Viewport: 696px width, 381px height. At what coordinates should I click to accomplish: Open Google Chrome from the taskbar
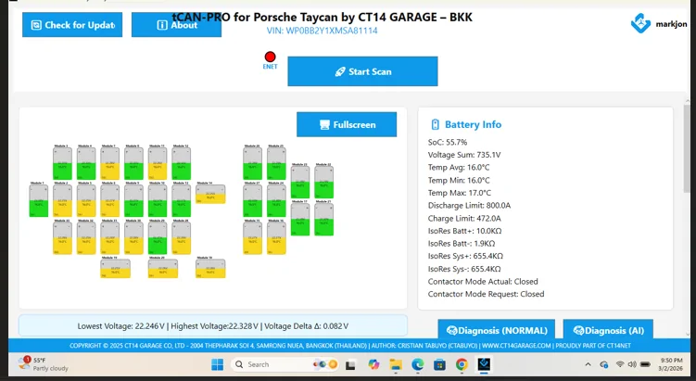point(462,364)
